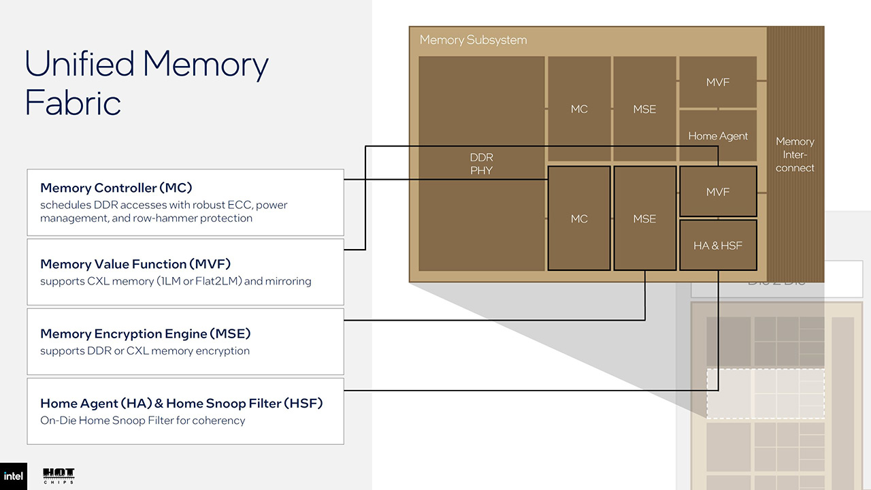This screenshot has width=871, height=490.
Task: Select the row-hammer protection description text
Action: click(164, 211)
